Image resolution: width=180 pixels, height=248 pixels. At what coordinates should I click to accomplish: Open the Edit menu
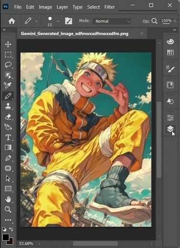pyautogui.click(x=30, y=7)
